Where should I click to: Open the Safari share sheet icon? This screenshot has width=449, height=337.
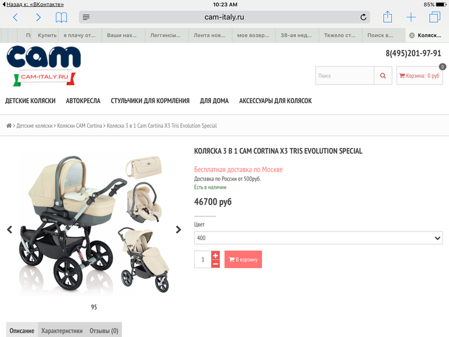coord(387,16)
